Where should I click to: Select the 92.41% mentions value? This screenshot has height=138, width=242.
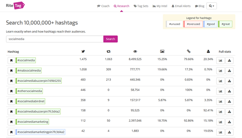[x=208, y=111]
